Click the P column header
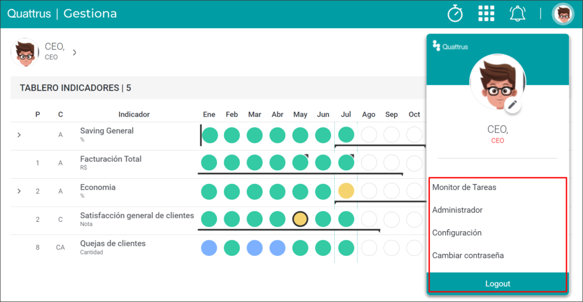This screenshot has width=583, height=302. 38,115
